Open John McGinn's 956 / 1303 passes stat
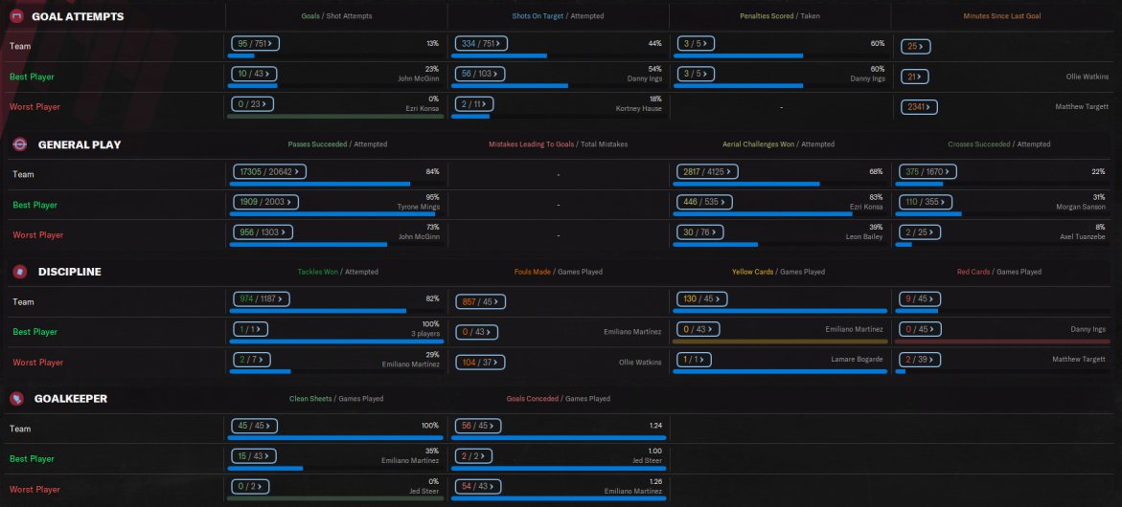This screenshot has width=1122, height=507. pyautogui.click(x=263, y=232)
